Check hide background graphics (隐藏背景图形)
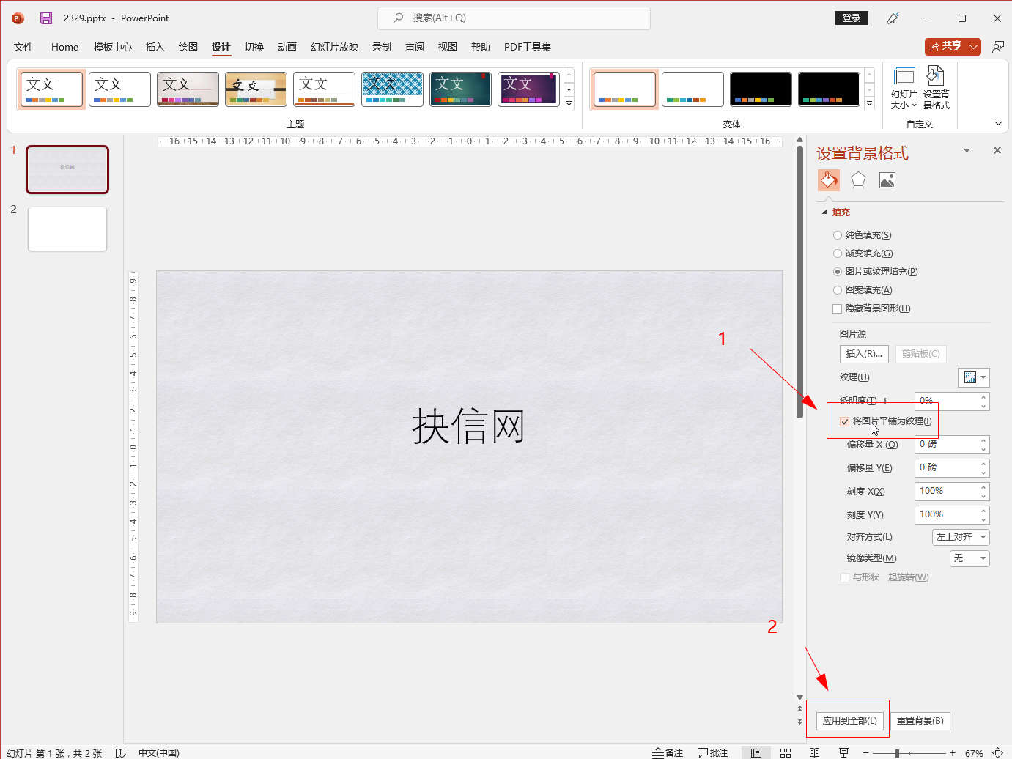This screenshot has height=759, width=1012. point(838,308)
